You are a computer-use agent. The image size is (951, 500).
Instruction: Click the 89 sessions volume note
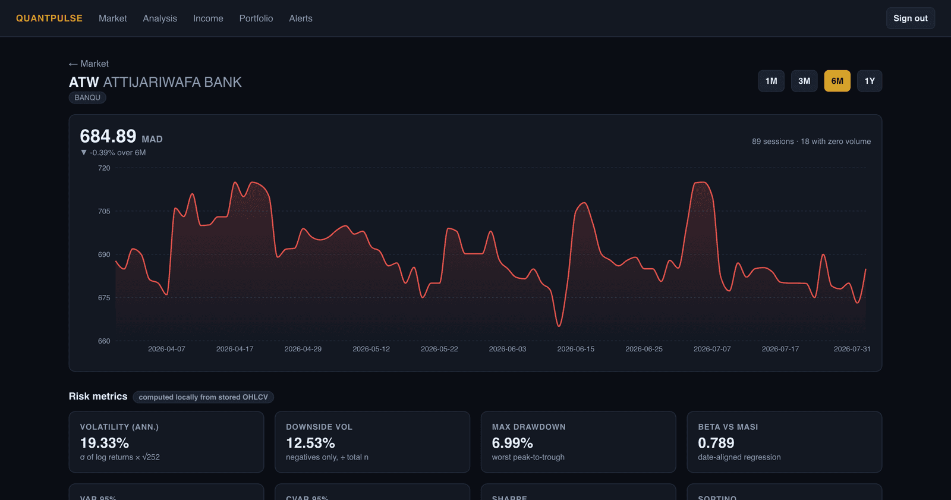click(x=811, y=141)
